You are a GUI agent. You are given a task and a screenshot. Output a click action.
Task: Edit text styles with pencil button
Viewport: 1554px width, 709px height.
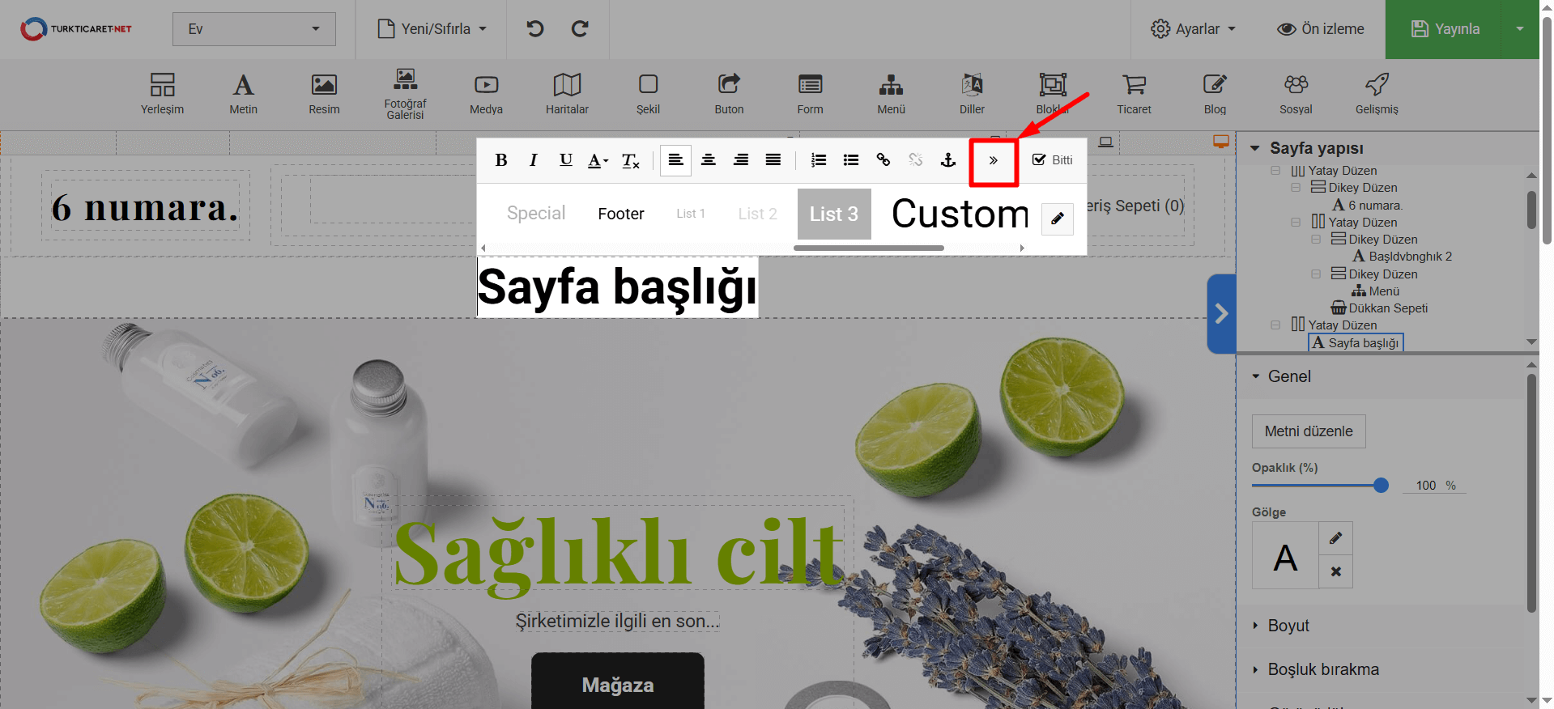1057,219
